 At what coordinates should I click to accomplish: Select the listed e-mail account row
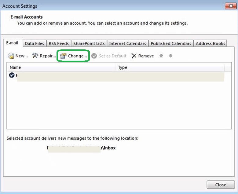click(117, 77)
